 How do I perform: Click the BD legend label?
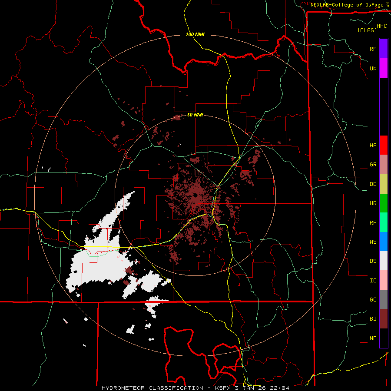point(373,184)
